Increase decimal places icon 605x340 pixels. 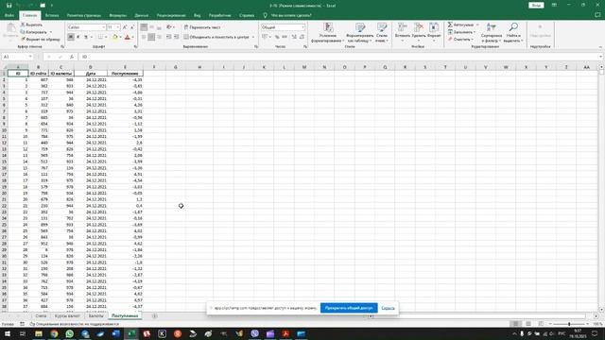coord(294,37)
